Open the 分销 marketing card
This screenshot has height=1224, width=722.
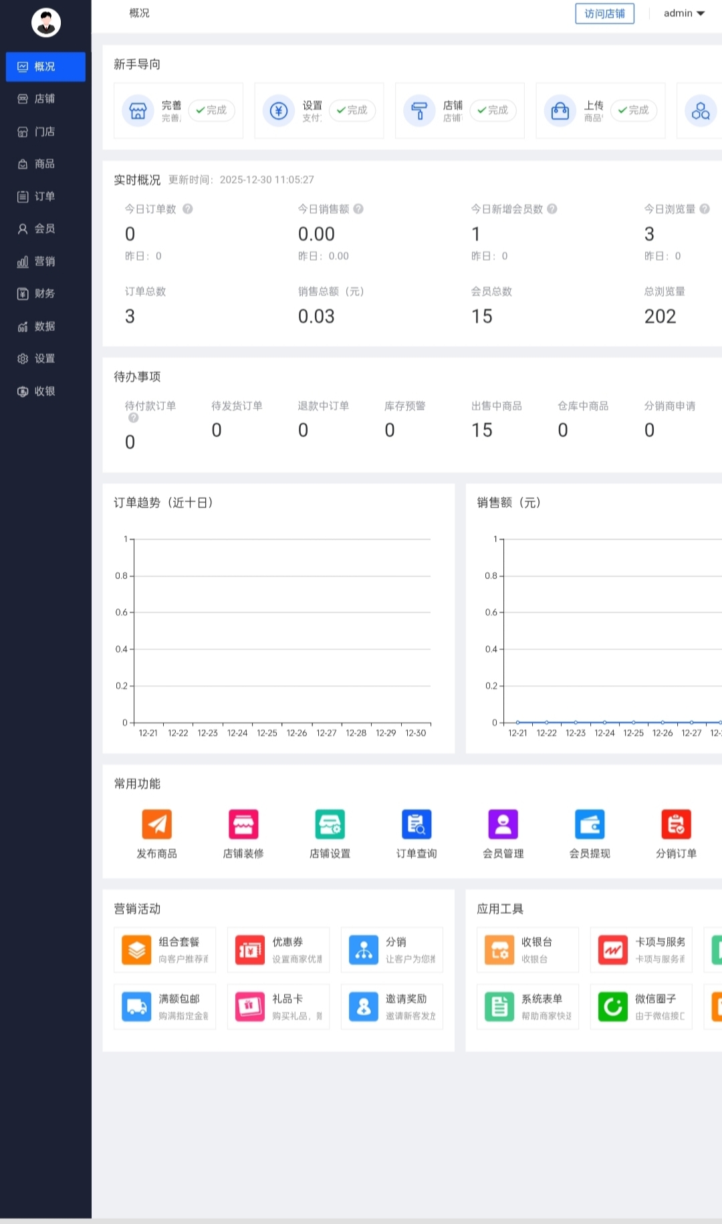coord(392,949)
